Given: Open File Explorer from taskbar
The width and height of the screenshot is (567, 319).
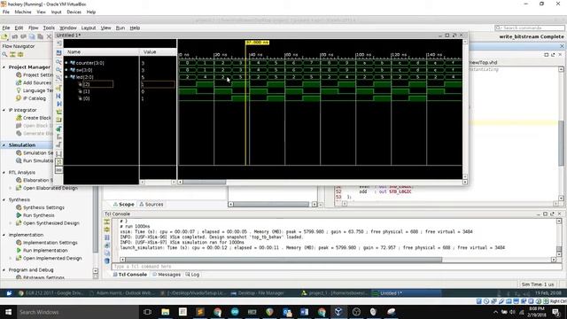Looking at the screenshot, I should pos(166,312).
